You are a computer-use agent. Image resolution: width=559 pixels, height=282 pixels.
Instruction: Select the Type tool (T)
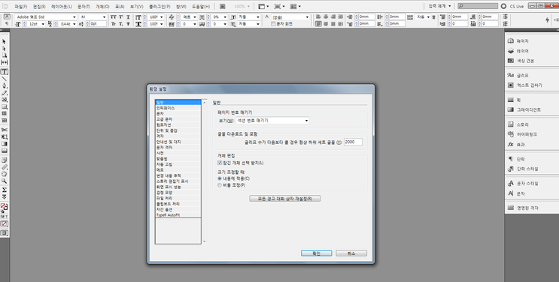[x=5, y=71]
